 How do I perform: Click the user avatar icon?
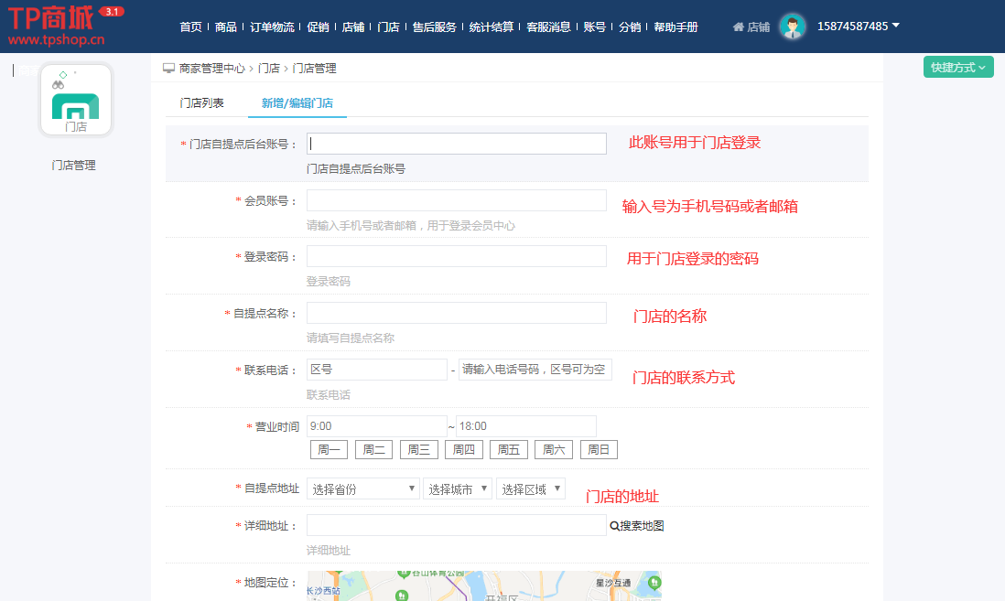click(x=792, y=27)
